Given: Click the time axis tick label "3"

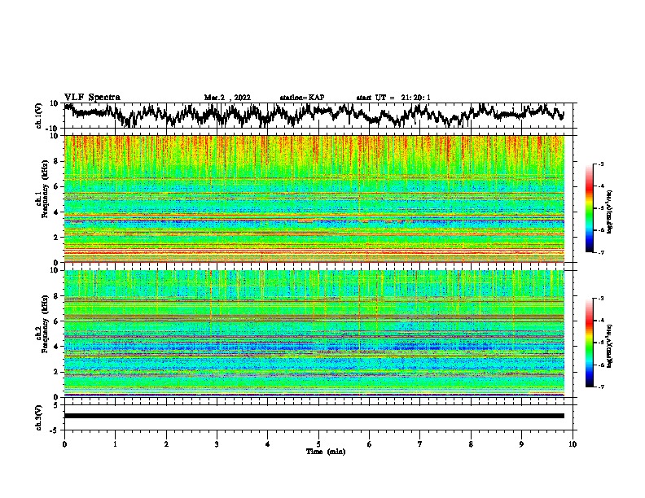Looking at the screenshot, I should click(217, 444).
